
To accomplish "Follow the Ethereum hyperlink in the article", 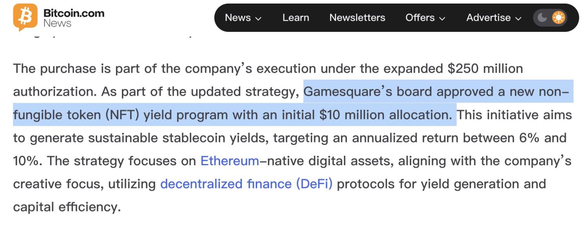I will coord(230,161).
